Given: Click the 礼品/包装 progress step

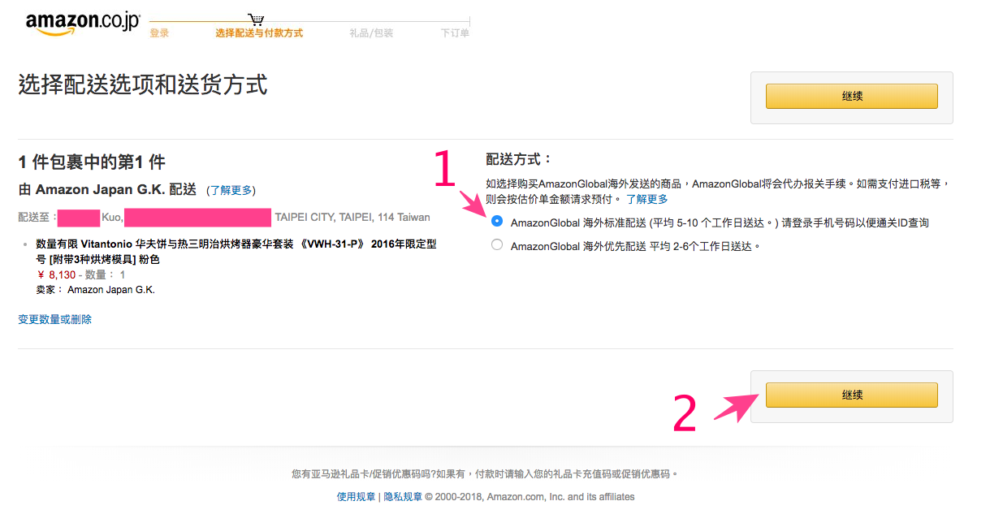Looking at the screenshot, I should (x=371, y=33).
